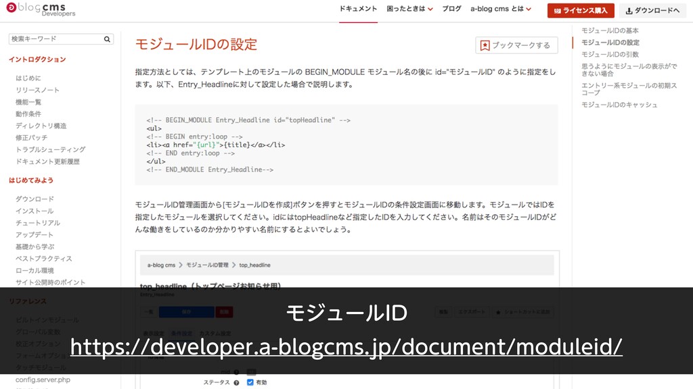Toggle the 有効 status checkbox
The image size is (693, 389).
click(250, 382)
